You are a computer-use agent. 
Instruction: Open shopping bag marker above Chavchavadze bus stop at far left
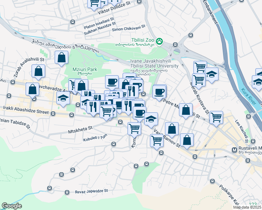tap(33, 90)
